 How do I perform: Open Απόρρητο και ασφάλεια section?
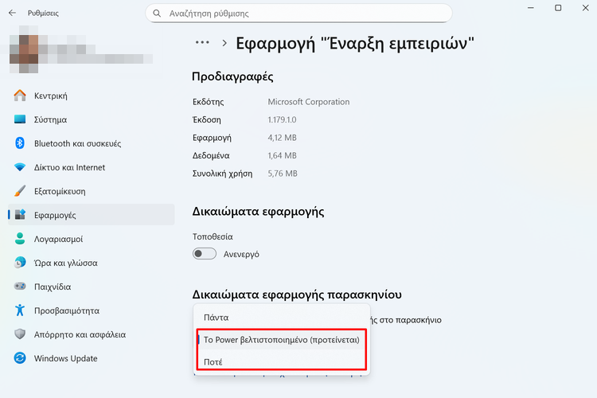coord(80,334)
